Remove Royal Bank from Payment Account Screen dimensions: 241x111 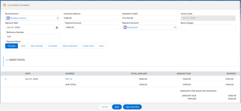pos(175,27)
